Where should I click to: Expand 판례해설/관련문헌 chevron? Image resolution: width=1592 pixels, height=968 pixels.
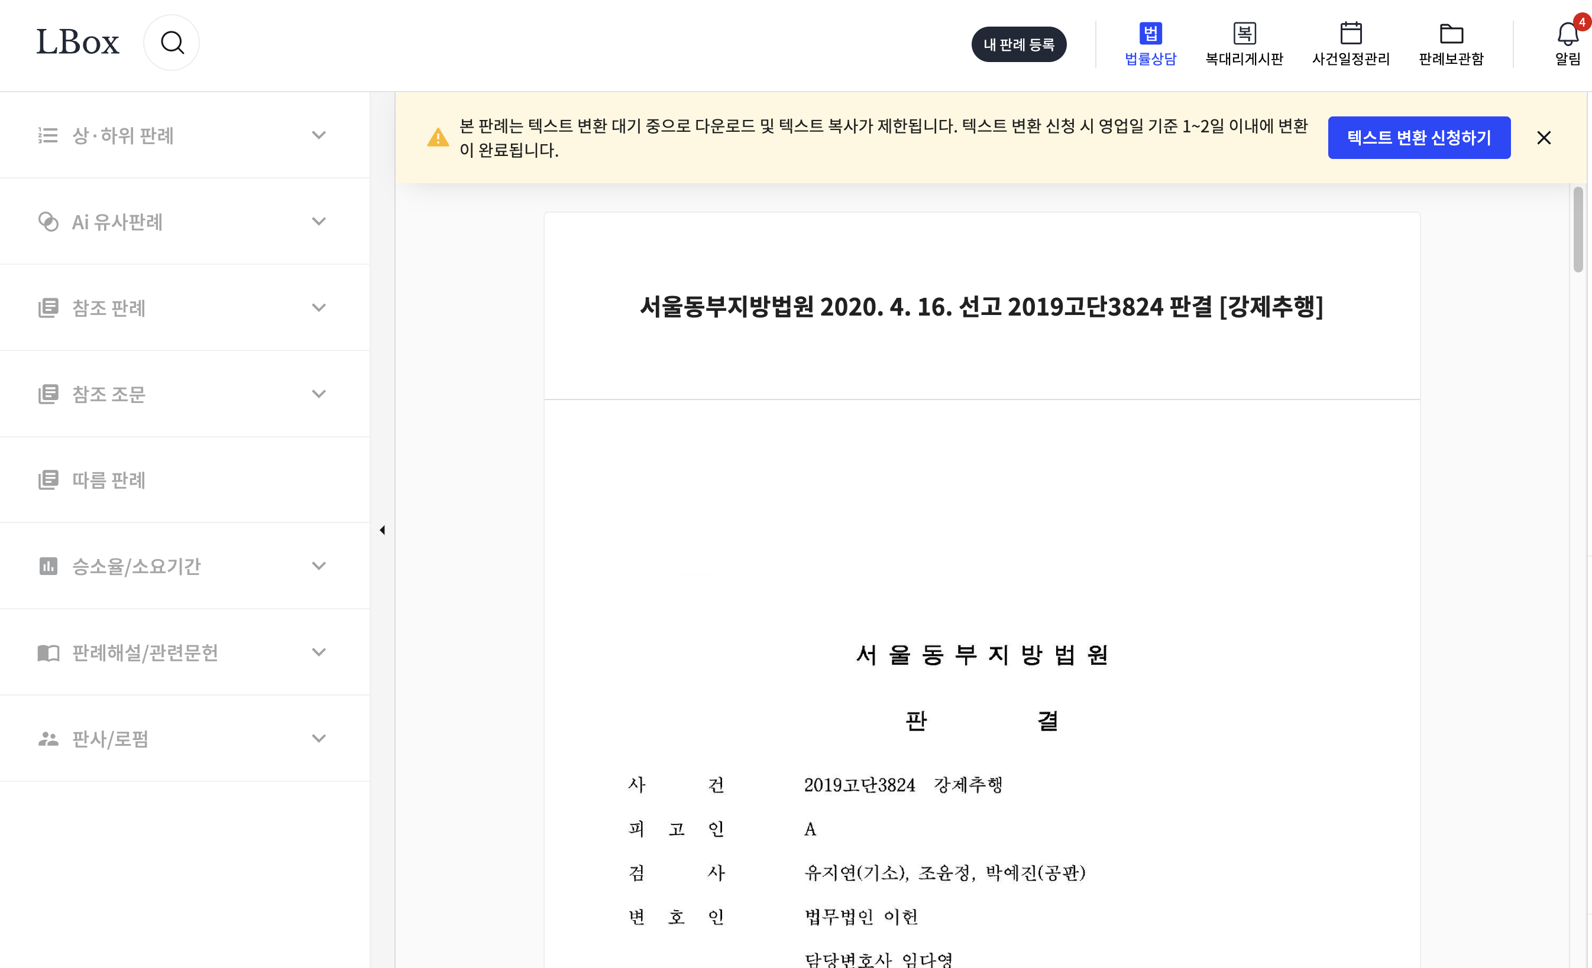click(x=319, y=652)
